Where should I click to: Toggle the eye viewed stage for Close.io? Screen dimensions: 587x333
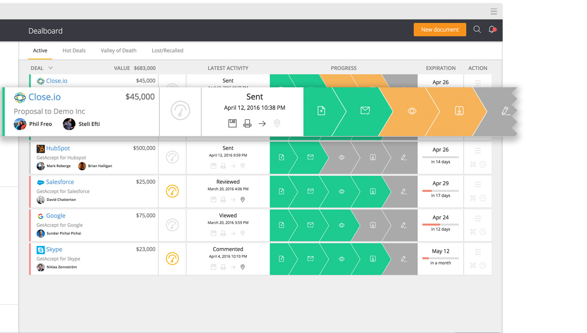pos(412,111)
